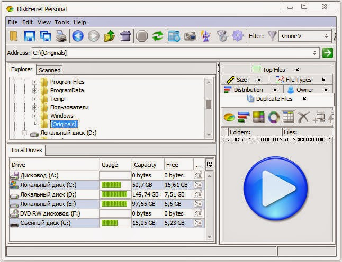Click the save all double-floppy icon
This screenshot has height=262, width=342.
click(45, 36)
